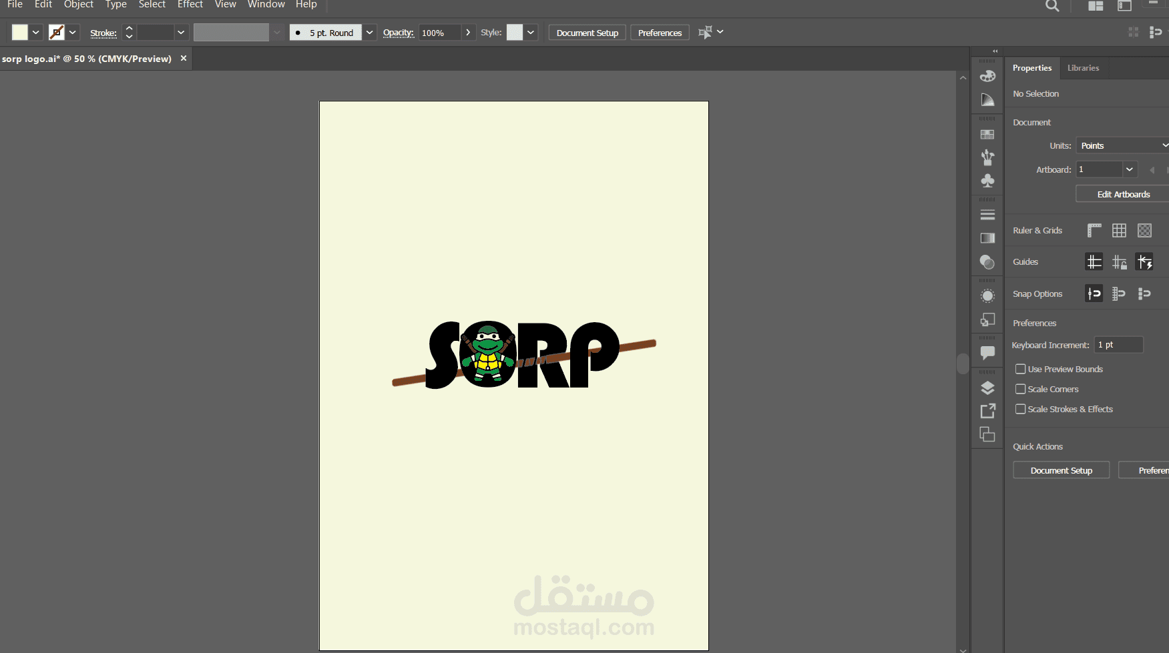Open the 5 pt. Round brush dropdown

coord(369,32)
